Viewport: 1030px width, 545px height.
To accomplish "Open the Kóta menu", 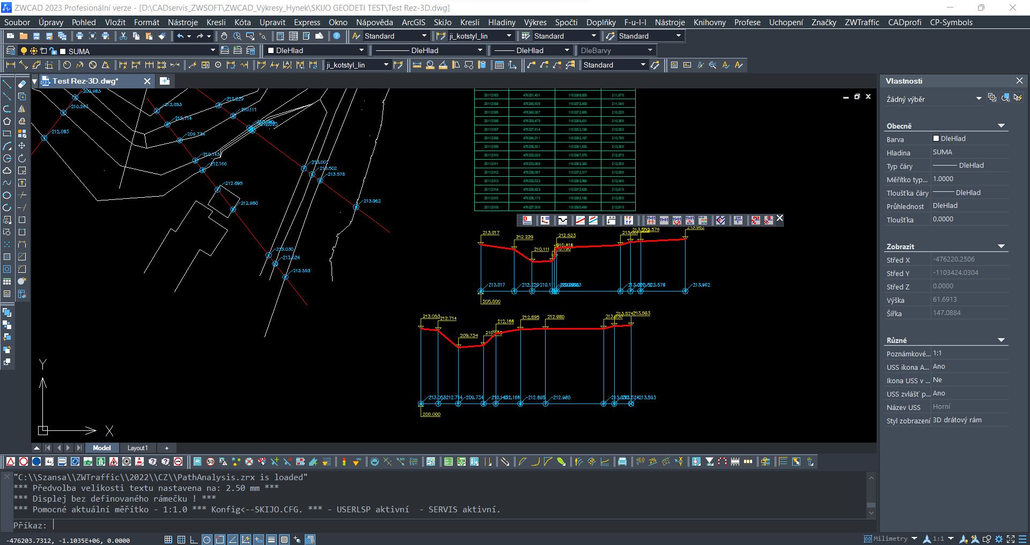I will pos(242,23).
